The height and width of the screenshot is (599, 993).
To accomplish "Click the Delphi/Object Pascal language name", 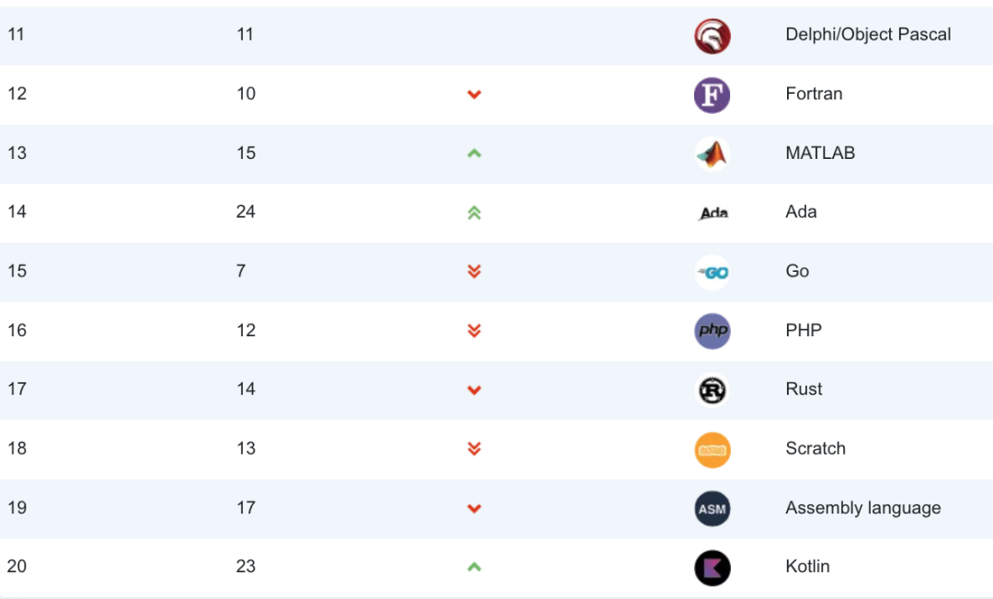I will tap(868, 35).
